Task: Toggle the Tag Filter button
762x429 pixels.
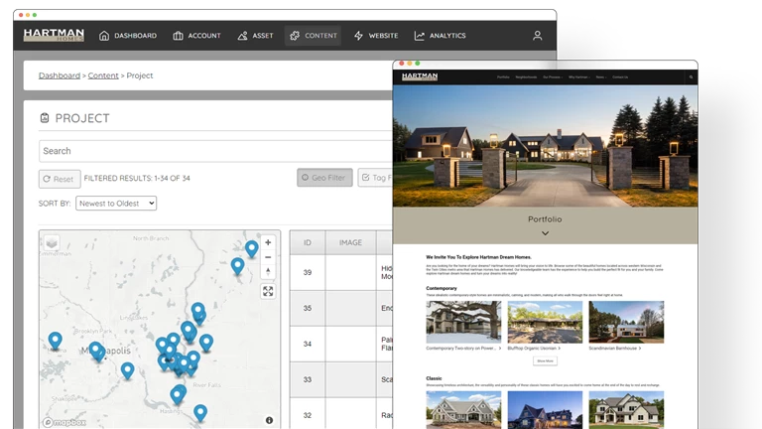Action: point(377,178)
